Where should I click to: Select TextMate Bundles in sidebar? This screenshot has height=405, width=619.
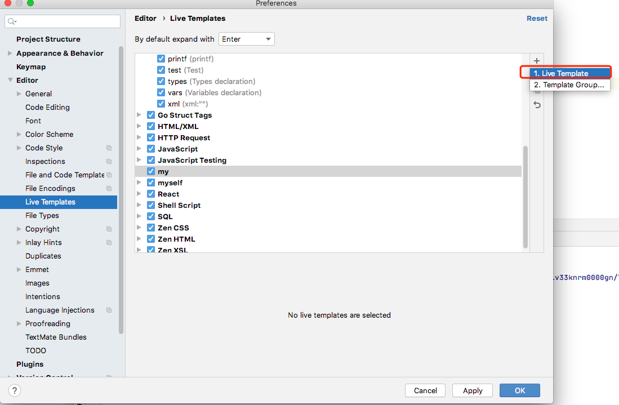coord(56,337)
